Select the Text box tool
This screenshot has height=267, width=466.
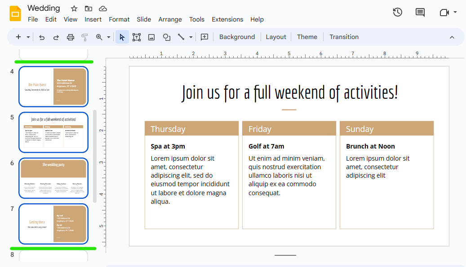coord(137,37)
